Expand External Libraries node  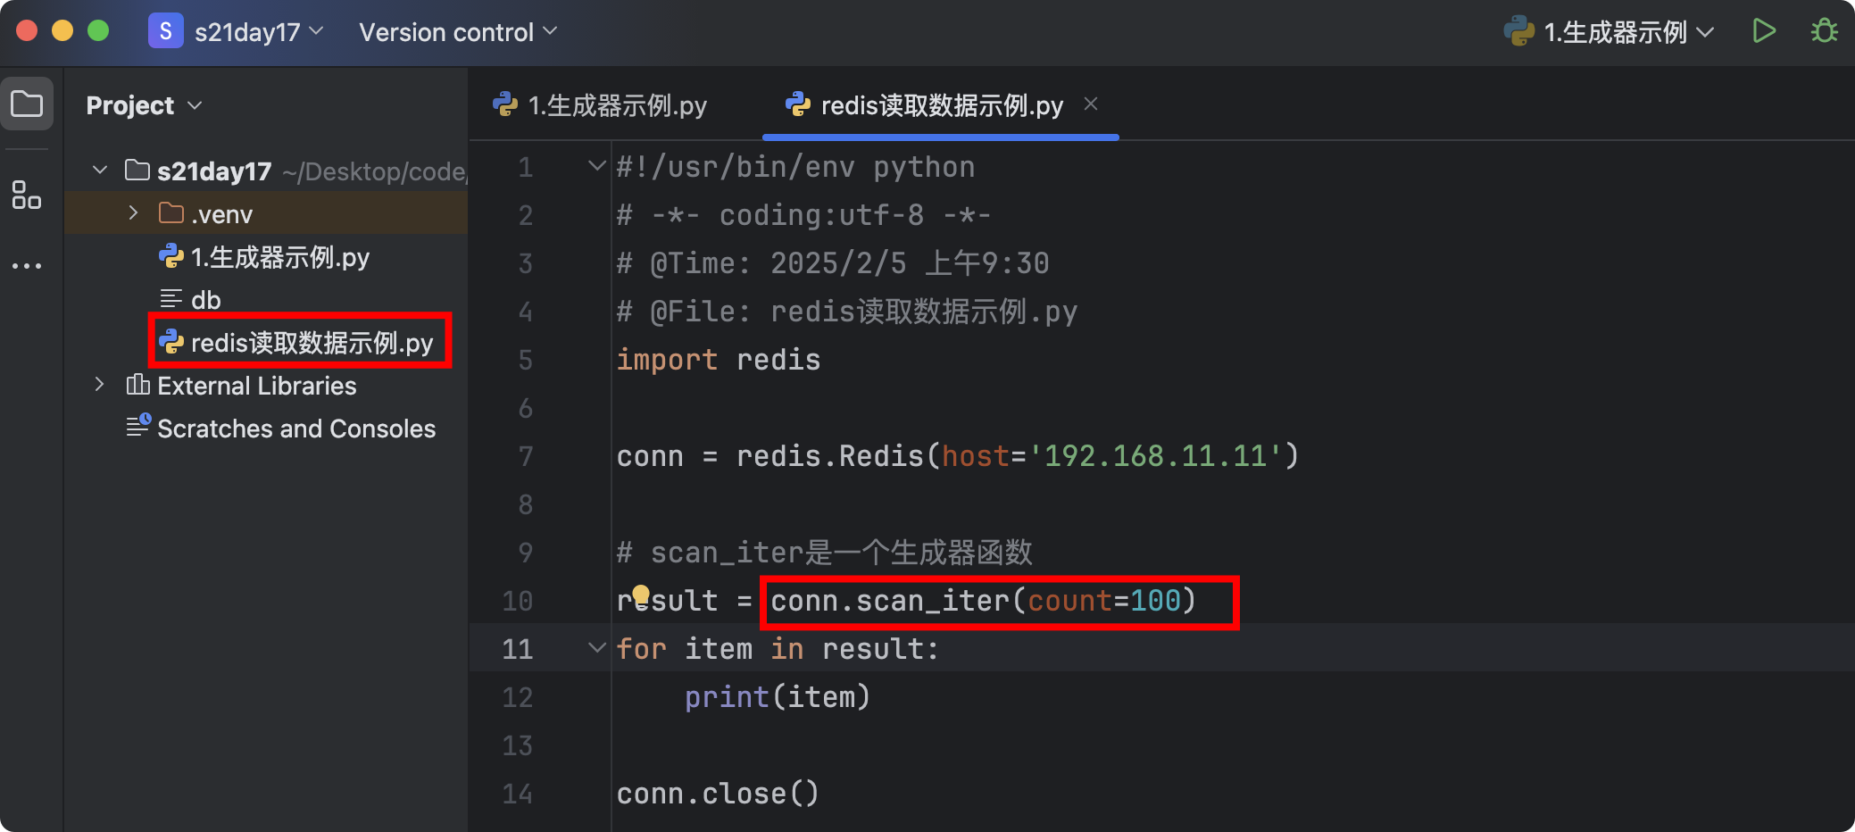(x=99, y=385)
